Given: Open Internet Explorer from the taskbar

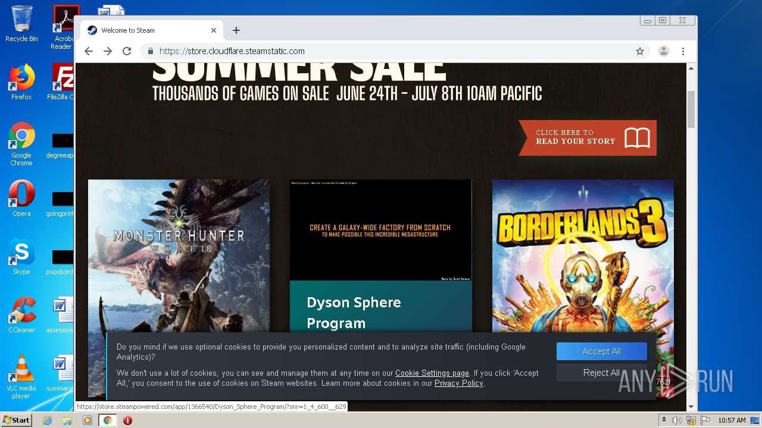Looking at the screenshot, I should pos(47,420).
